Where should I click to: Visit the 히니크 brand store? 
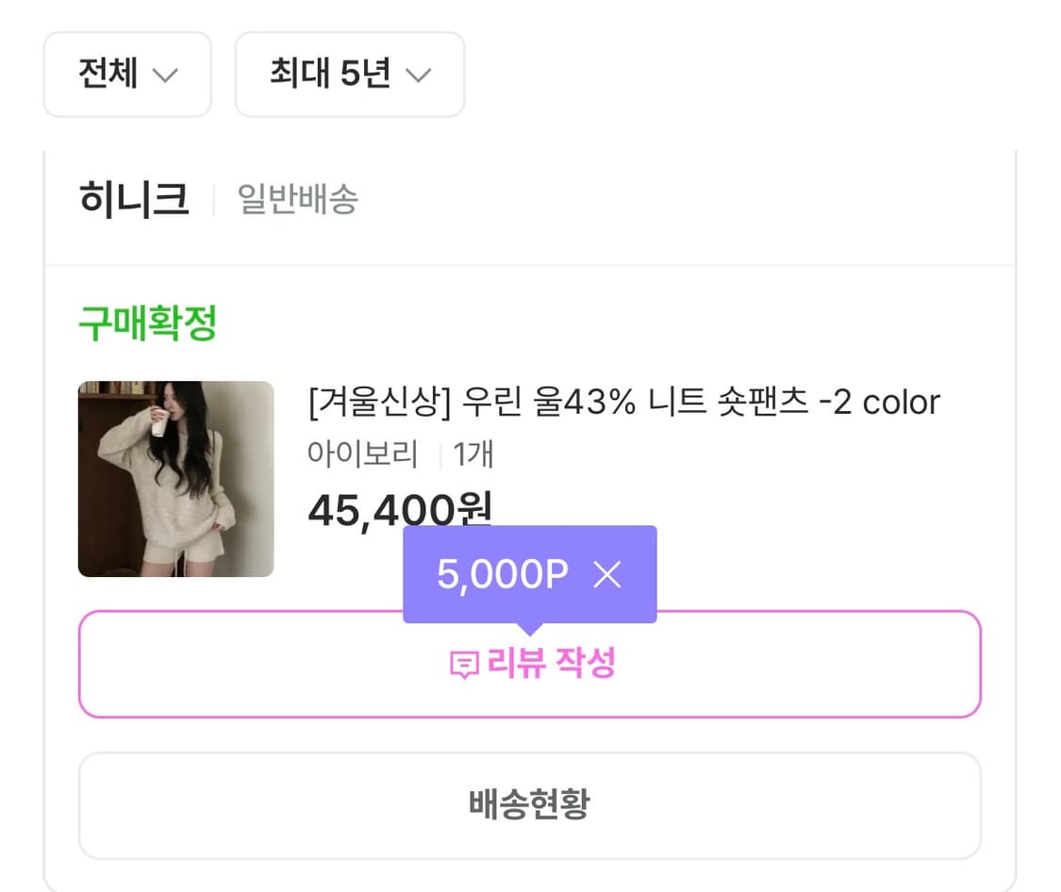[x=134, y=198]
